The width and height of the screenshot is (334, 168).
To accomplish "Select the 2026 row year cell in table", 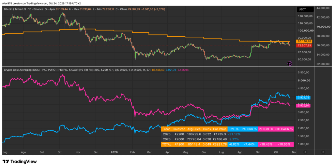I will click(x=167, y=139).
